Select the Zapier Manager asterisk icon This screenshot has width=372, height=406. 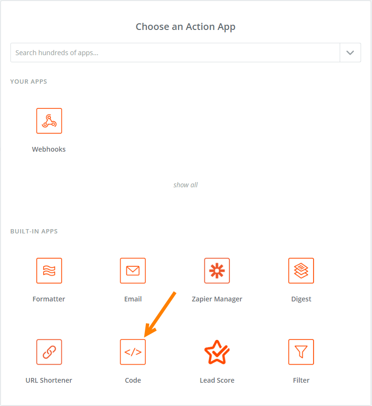point(217,271)
